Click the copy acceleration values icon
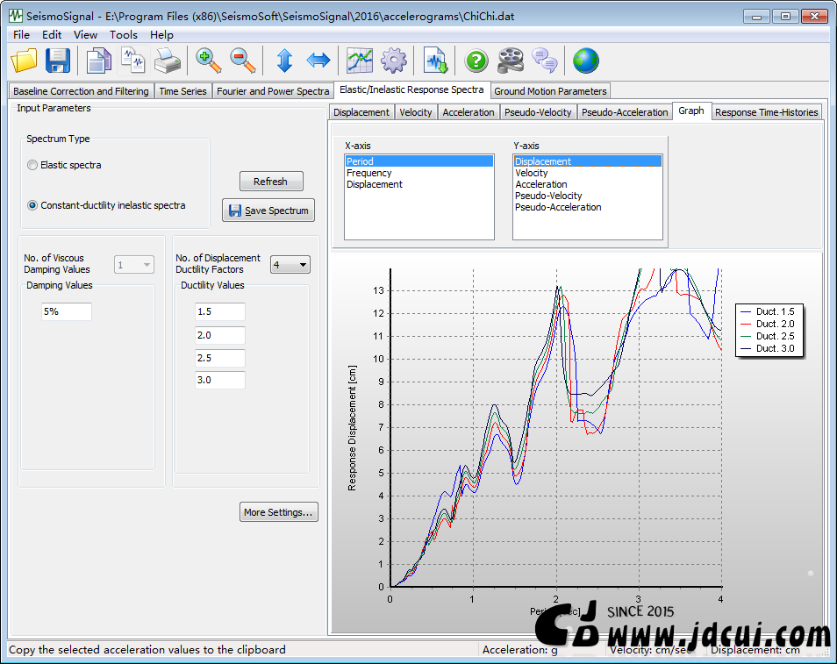This screenshot has width=837, height=664. click(133, 61)
